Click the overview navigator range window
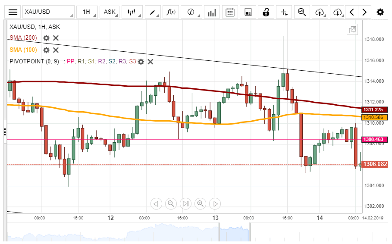This screenshot has height=244, width=392. 235,232
